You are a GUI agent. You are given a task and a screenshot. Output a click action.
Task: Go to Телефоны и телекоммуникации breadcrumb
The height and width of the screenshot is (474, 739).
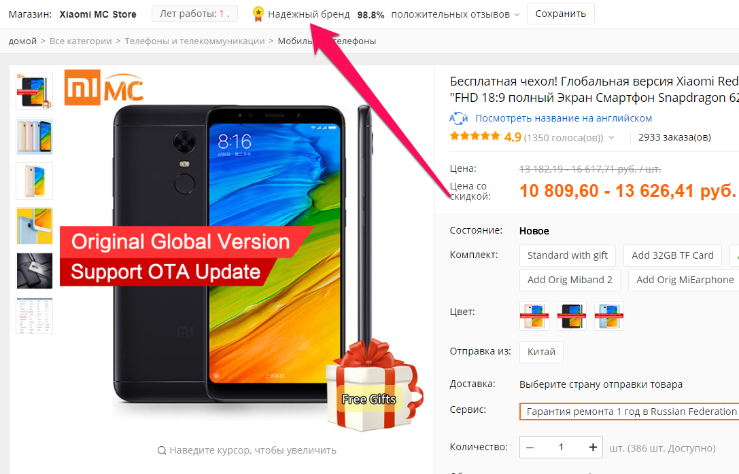[194, 41]
